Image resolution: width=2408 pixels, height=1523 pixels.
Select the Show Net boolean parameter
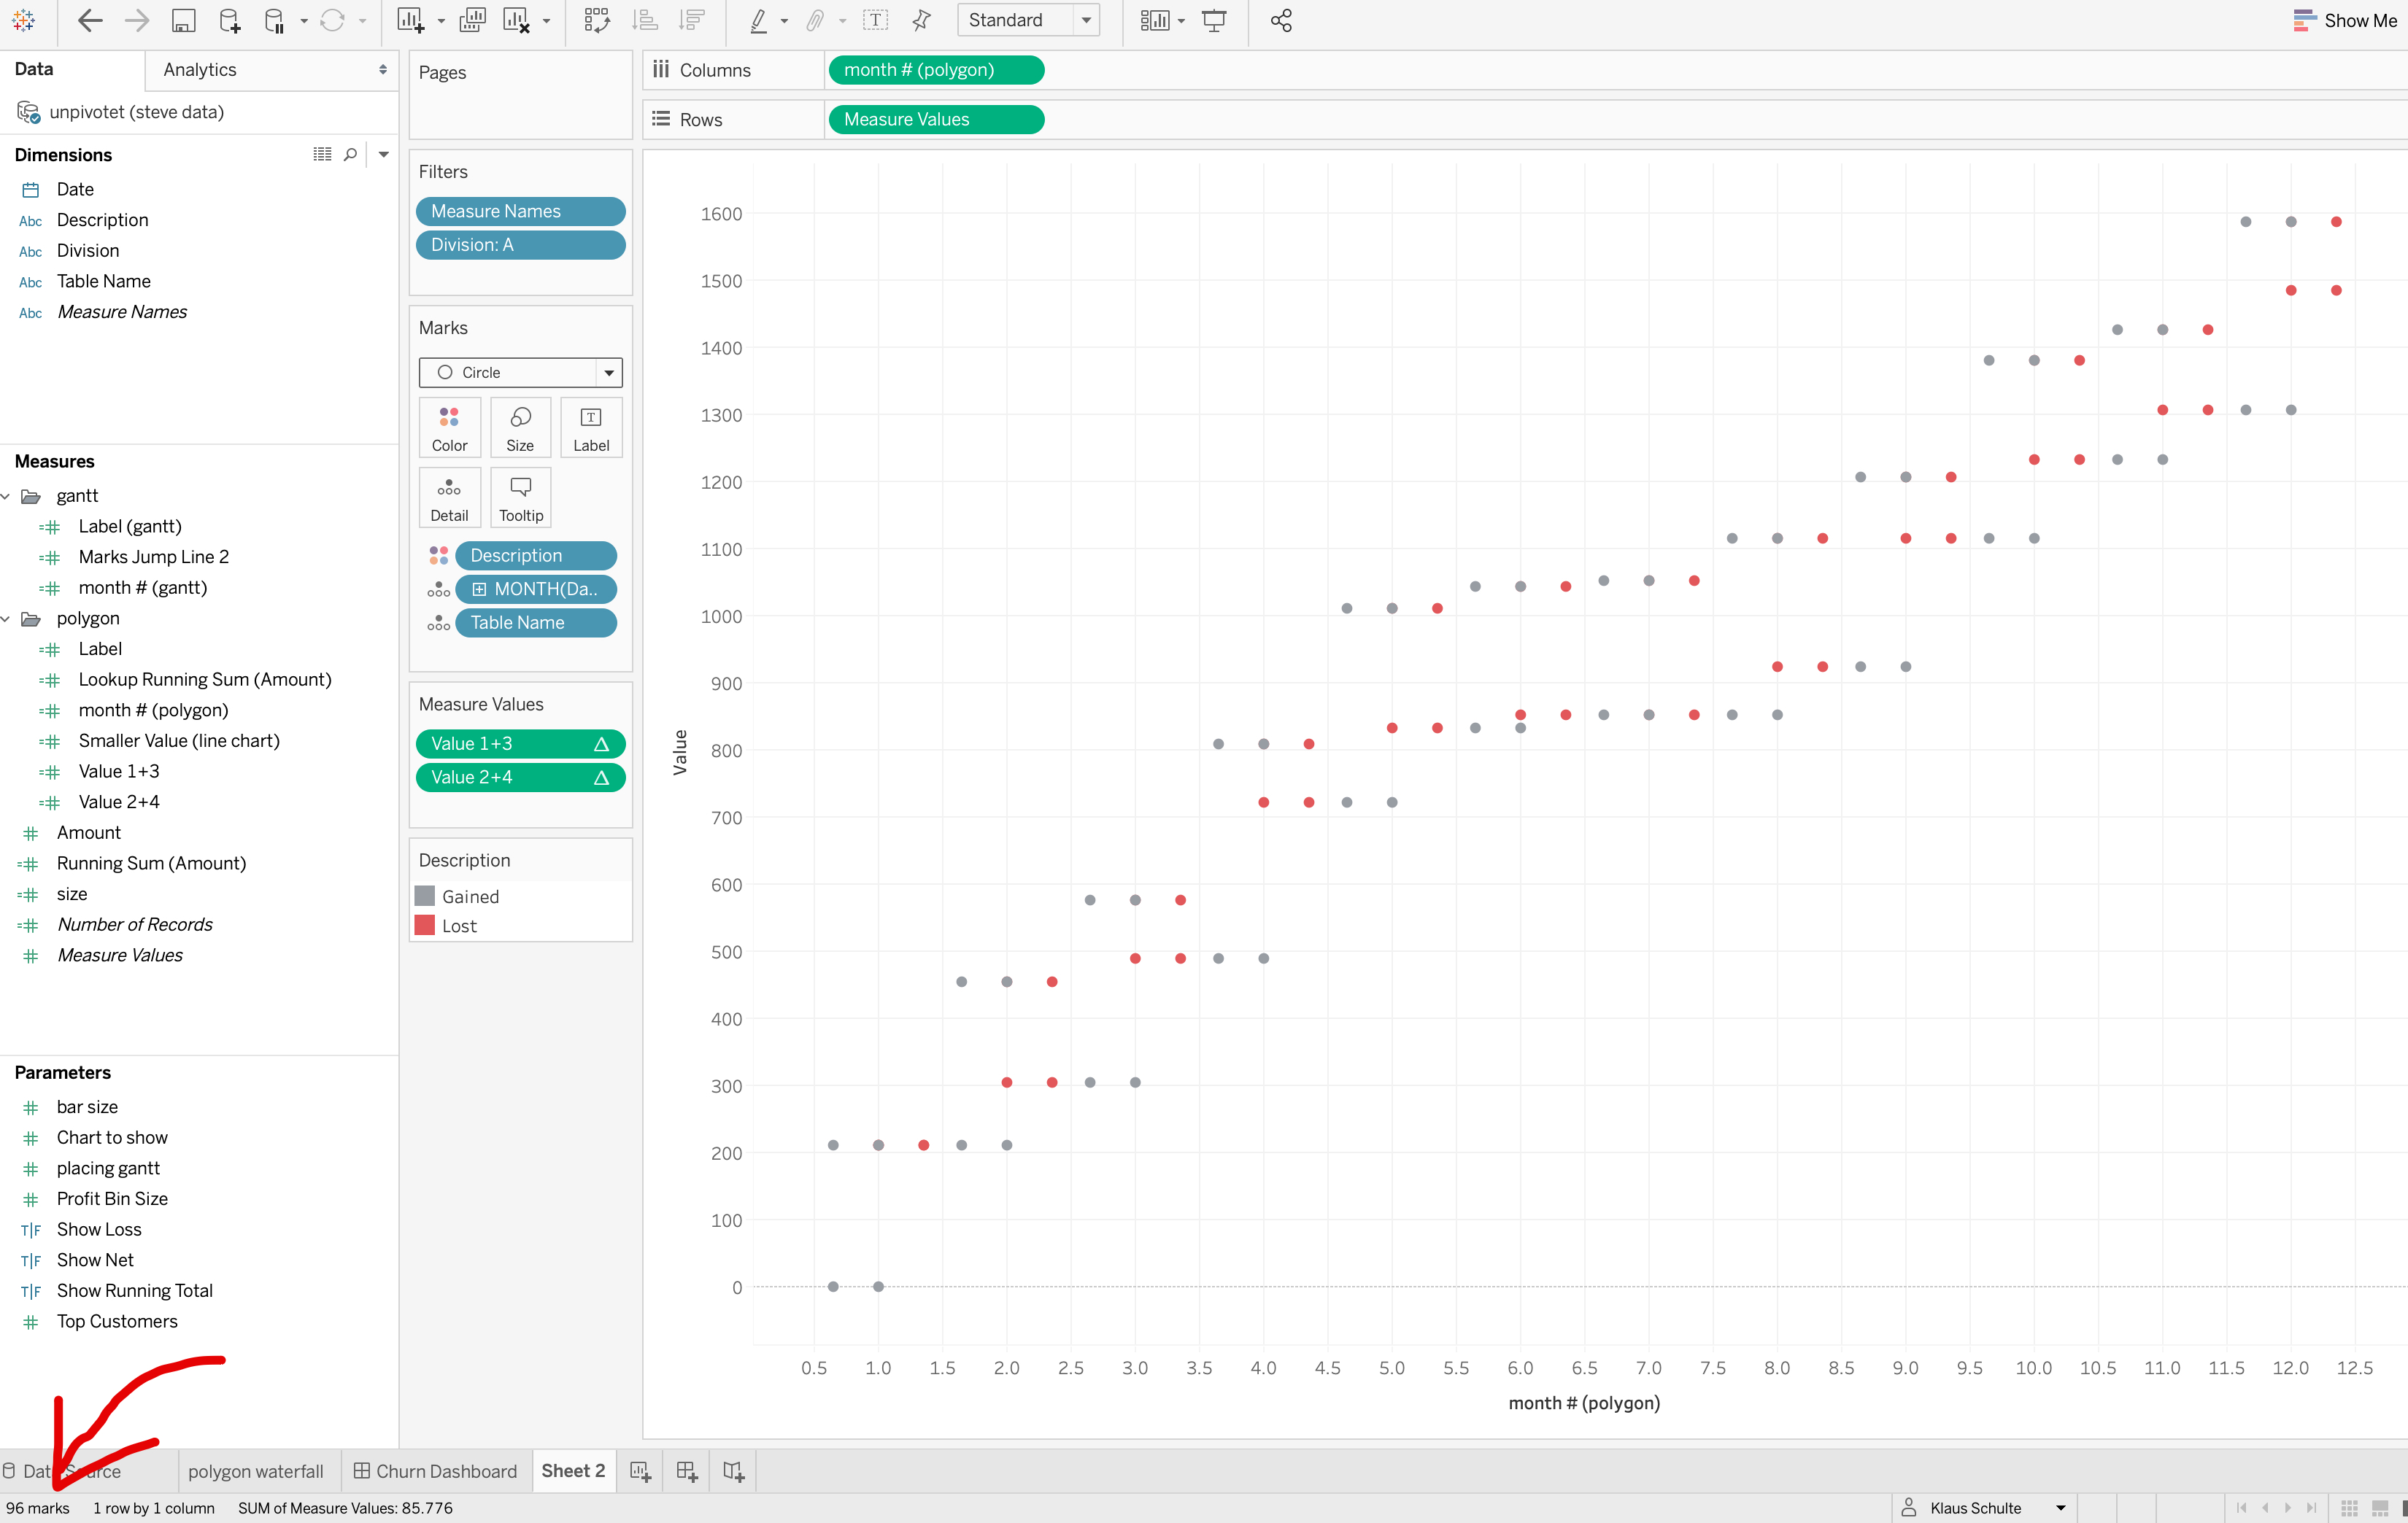pyautogui.click(x=95, y=1260)
